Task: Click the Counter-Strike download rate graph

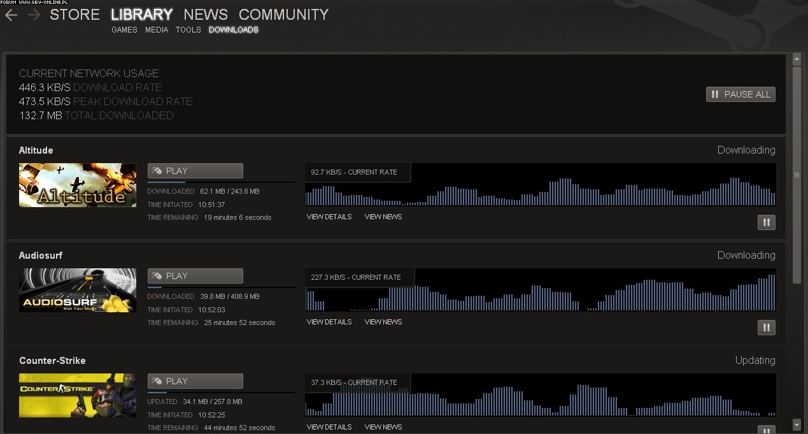Action: point(541,395)
